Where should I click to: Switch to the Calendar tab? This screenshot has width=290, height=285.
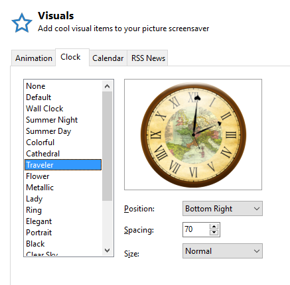pyautogui.click(x=108, y=58)
